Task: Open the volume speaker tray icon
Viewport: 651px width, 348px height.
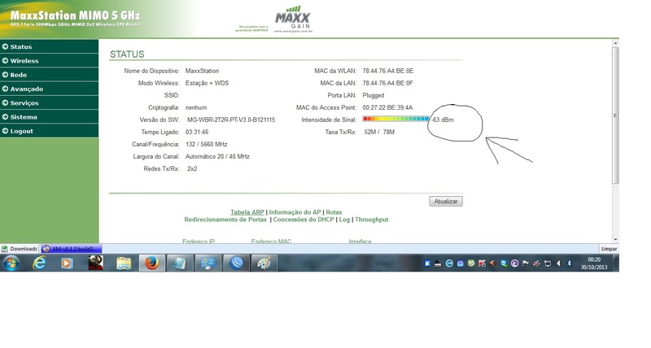Action: (x=558, y=263)
